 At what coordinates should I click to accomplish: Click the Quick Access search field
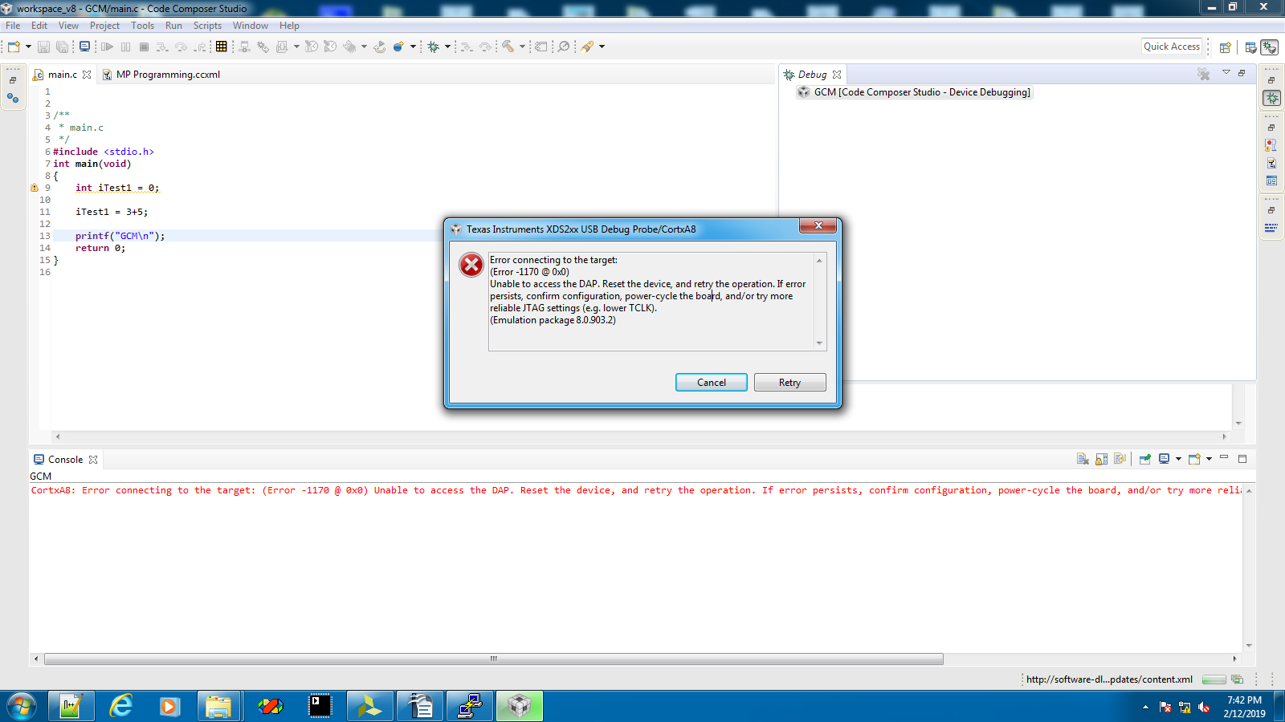tap(1172, 47)
